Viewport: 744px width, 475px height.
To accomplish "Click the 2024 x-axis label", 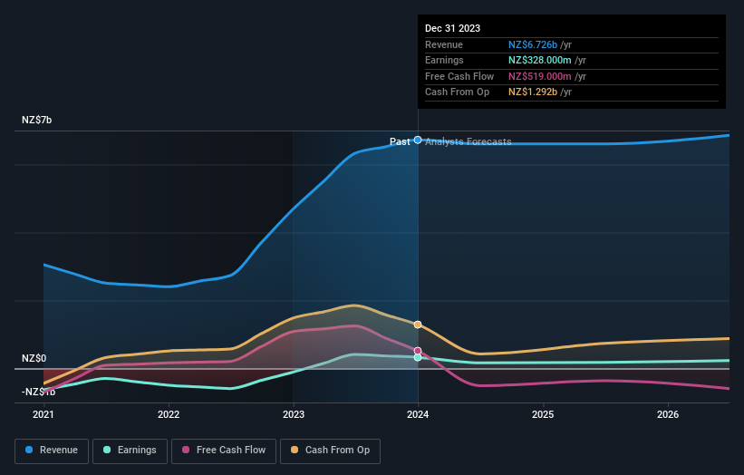I will [418, 415].
